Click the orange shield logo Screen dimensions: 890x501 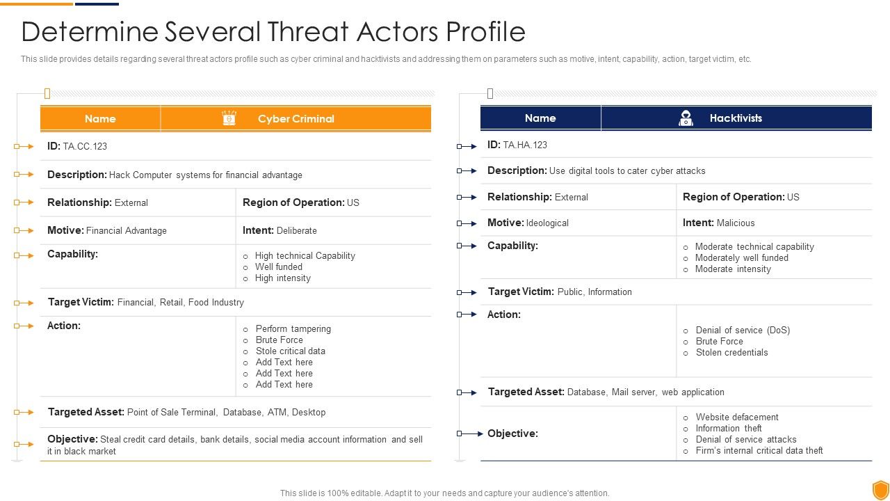point(880,489)
